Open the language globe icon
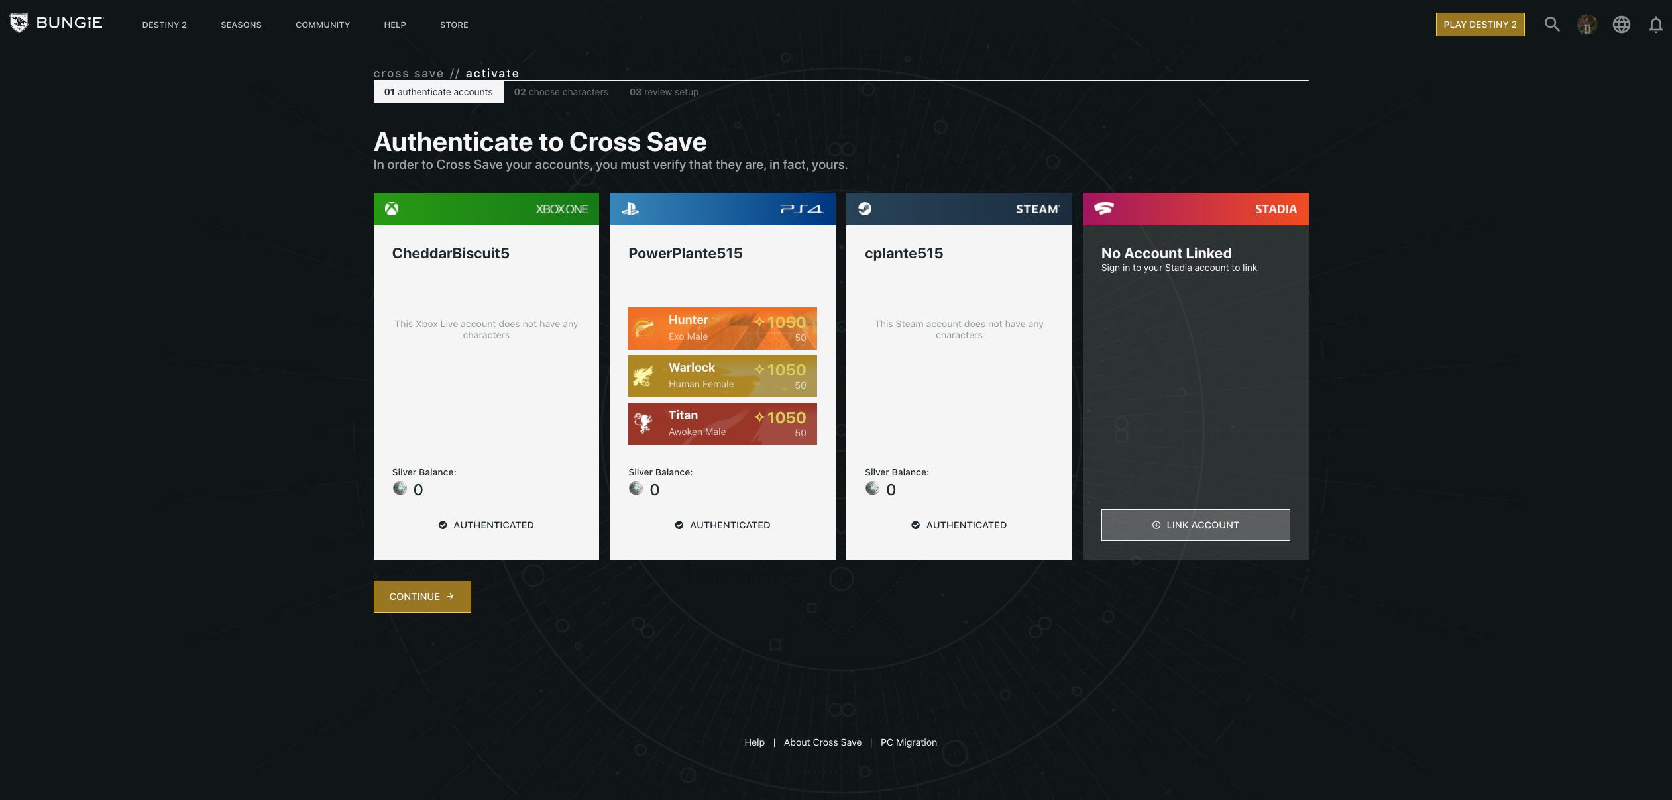The height and width of the screenshot is (800, 1672). 1622,25
